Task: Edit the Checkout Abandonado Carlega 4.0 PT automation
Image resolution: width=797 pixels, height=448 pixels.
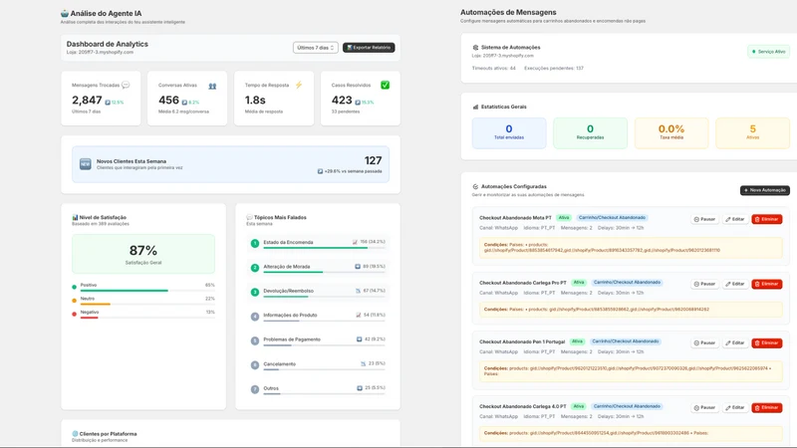Action: coord(735,407)
